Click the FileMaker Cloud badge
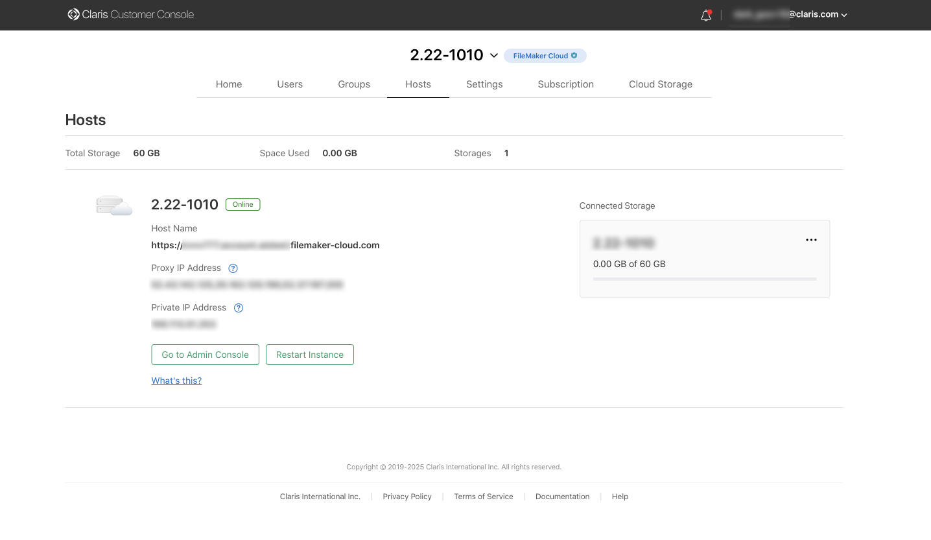 (x=545, y=56)
